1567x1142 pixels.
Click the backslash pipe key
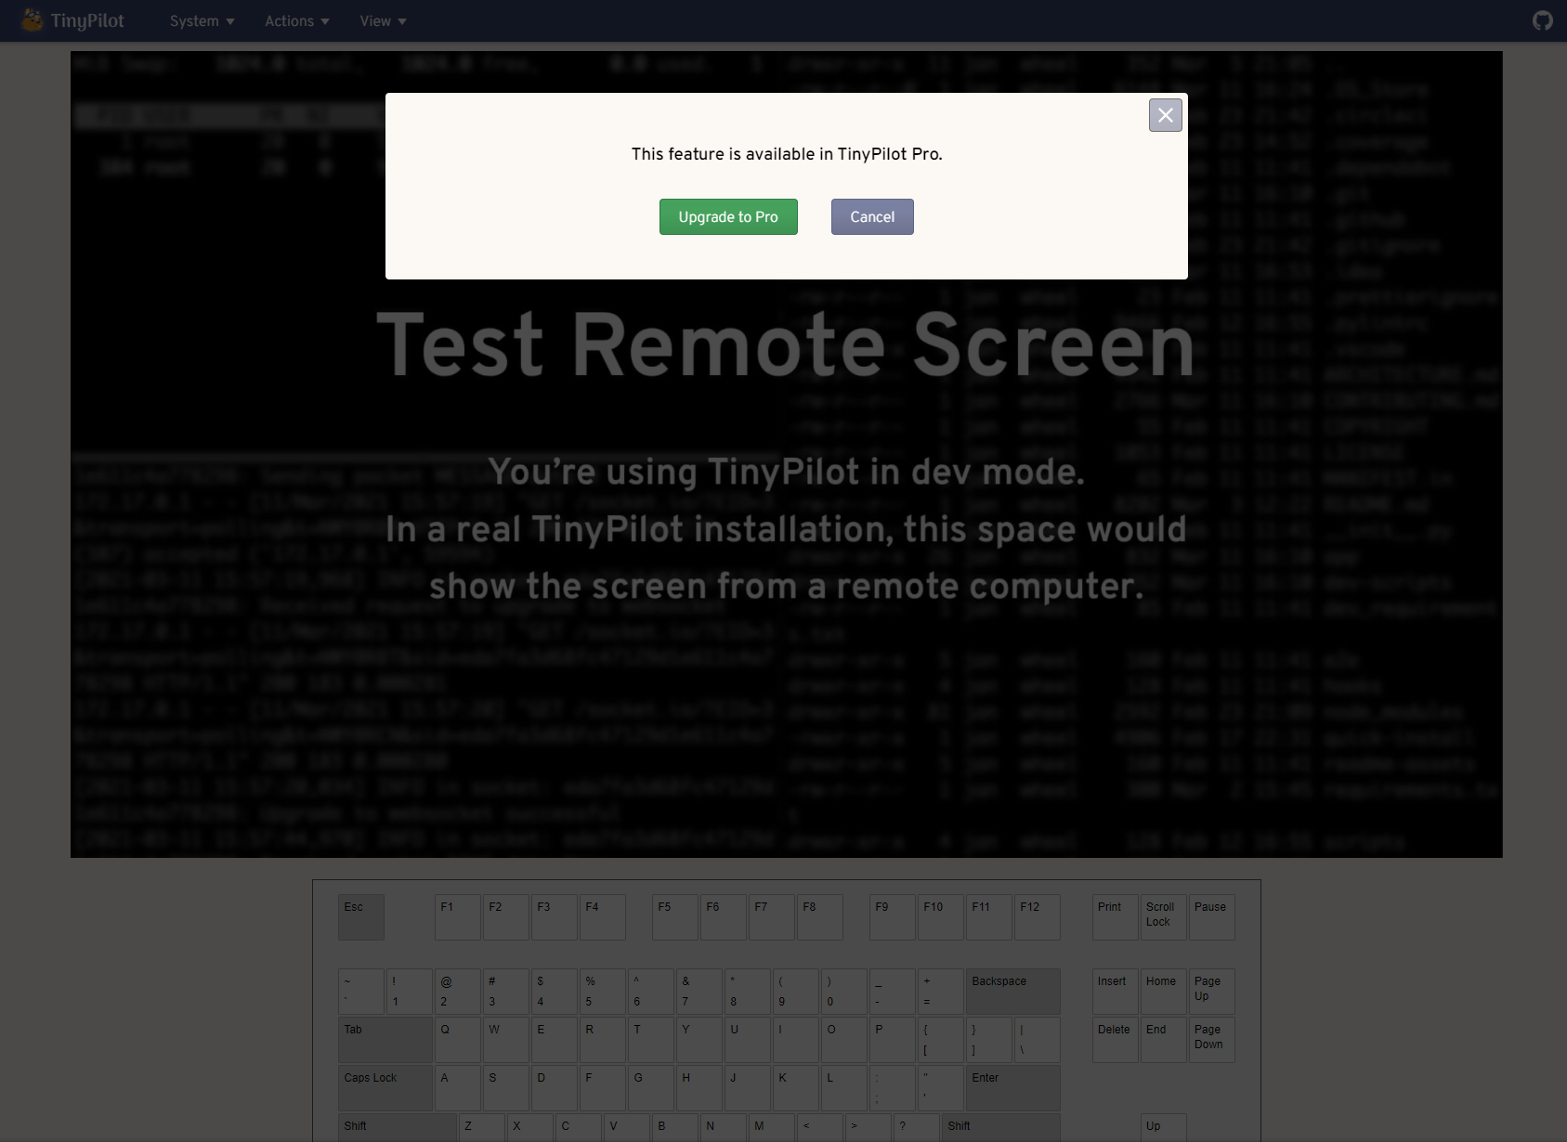click(x=1038, y=1040)
